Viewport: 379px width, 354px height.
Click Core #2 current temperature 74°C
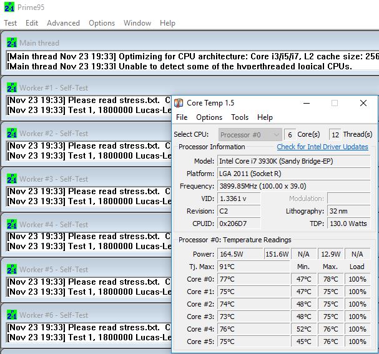coord(253,304)
